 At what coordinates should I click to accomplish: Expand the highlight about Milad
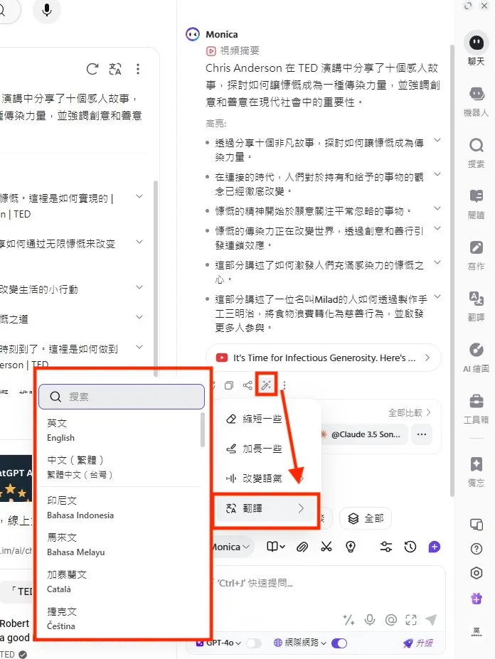(437, 296)
